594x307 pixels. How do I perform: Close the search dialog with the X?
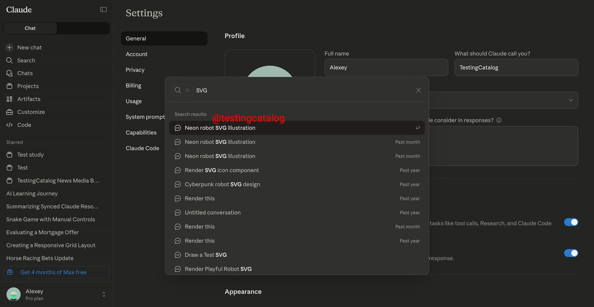coord(418,90)
